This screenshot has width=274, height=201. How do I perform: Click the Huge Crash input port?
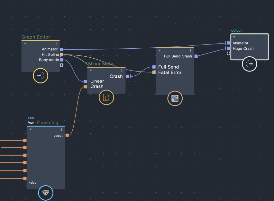[228, 48]
